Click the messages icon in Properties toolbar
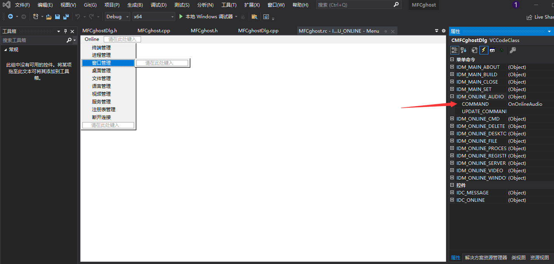The width and height of the screenshot is (554, 264). pos(492,50)
